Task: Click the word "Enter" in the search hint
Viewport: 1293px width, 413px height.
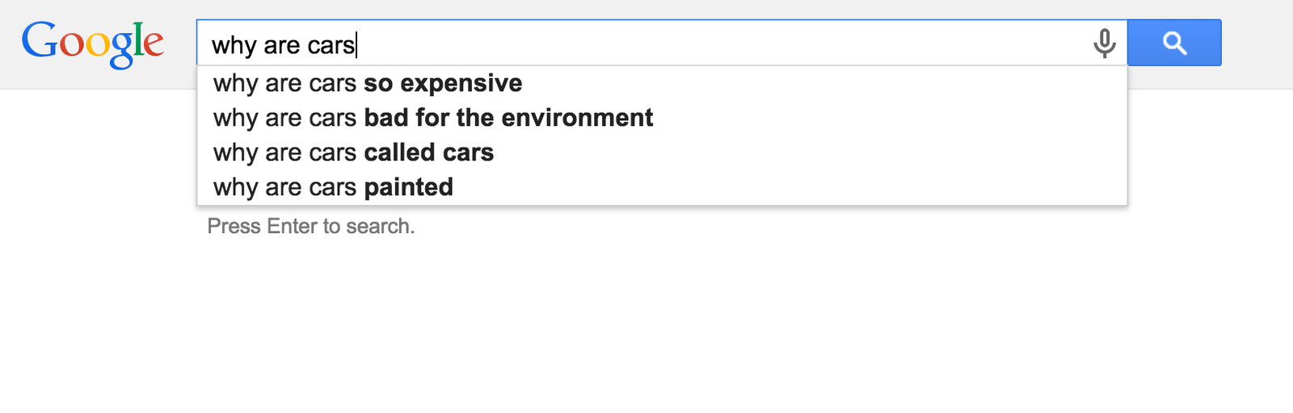Action: [x=293, y=226]
